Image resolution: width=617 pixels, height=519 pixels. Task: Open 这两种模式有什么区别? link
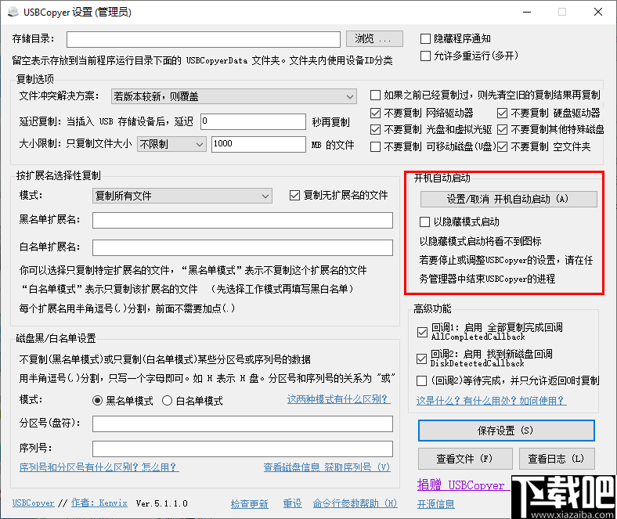[338, 399]
